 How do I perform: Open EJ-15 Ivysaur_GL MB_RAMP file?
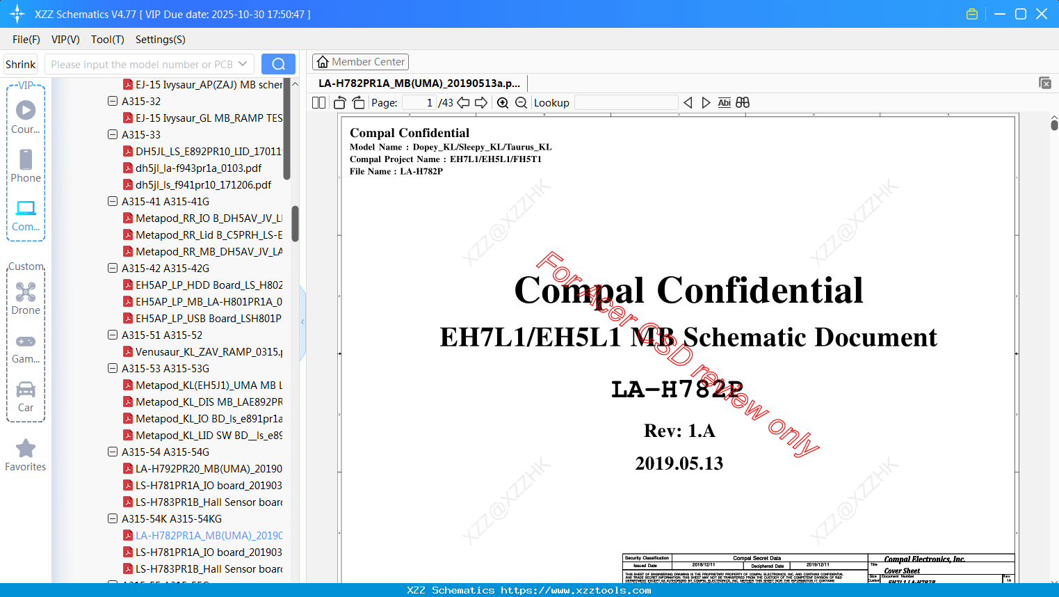pyautogui.click(x=203, y=118)
